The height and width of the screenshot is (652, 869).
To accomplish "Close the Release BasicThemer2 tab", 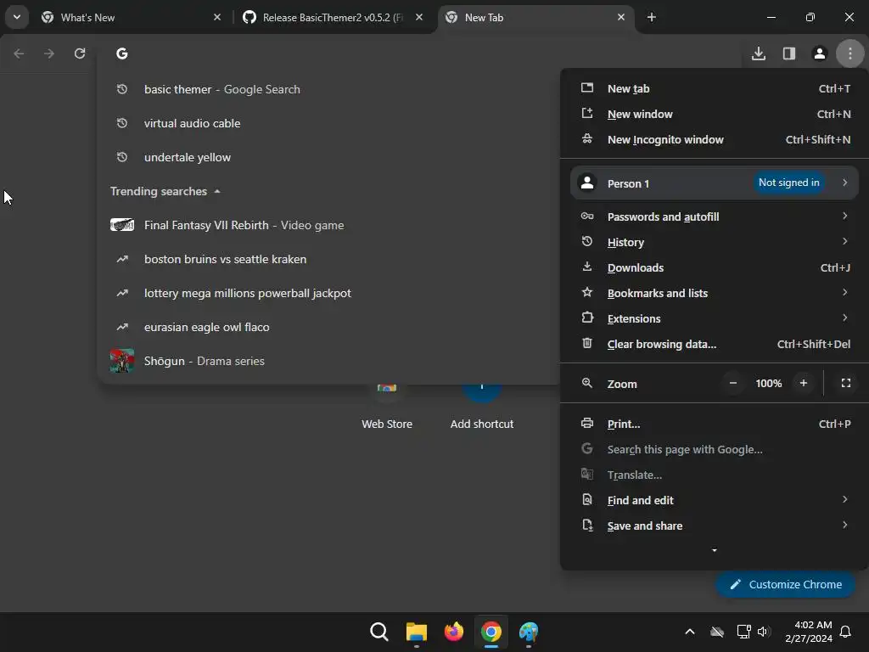I will point(419,17).
